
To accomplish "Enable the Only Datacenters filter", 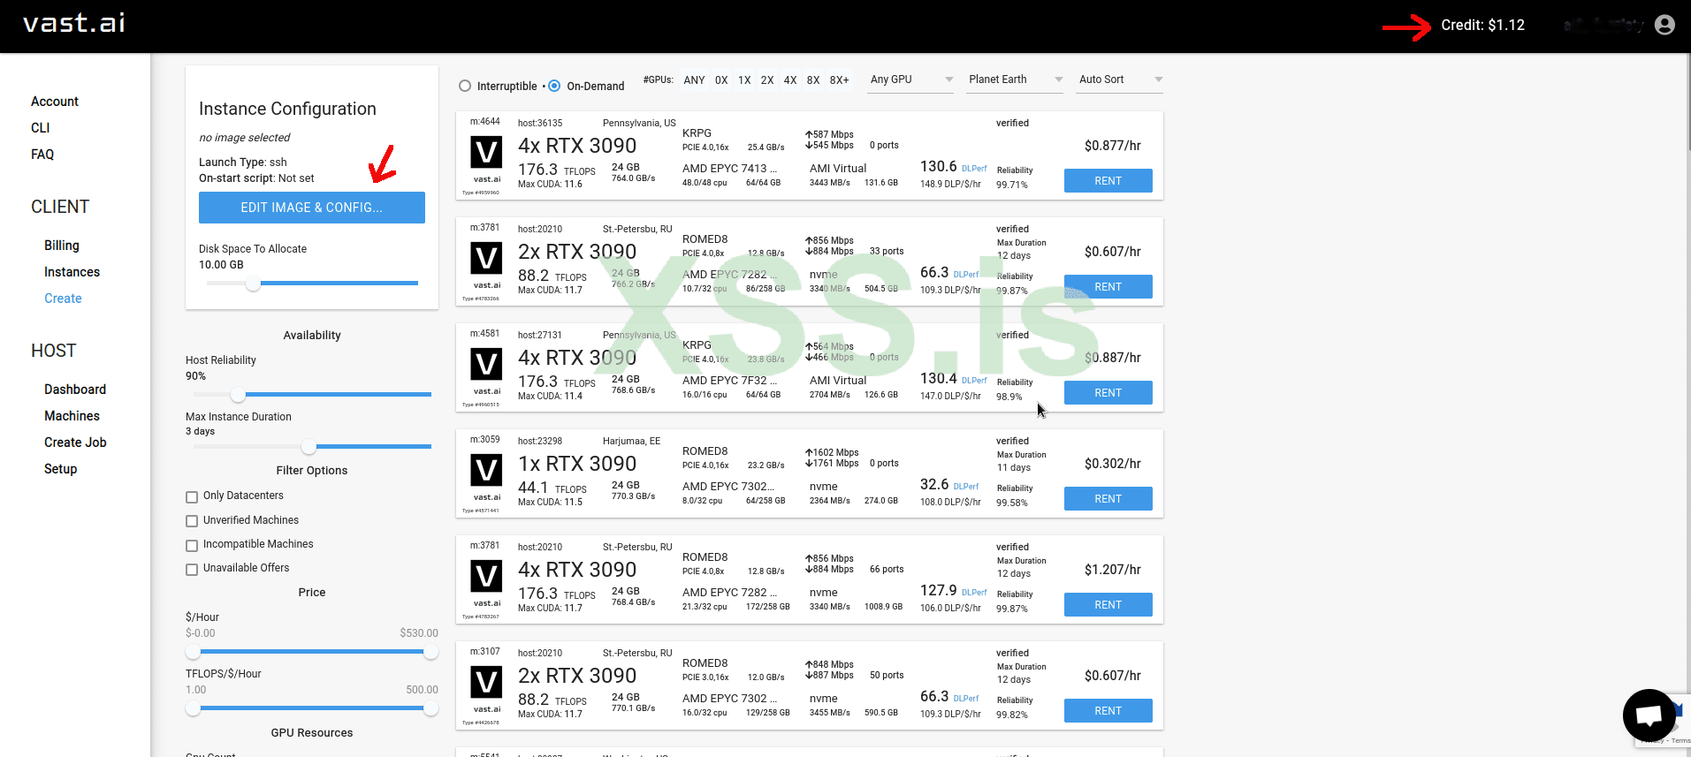I will coord(192,496).
